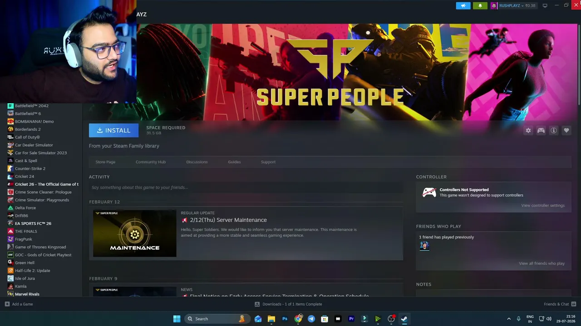Screen dimensions: 581x326
Task: Select Car Dealer Simulator in the library
Action: (34, 145)
